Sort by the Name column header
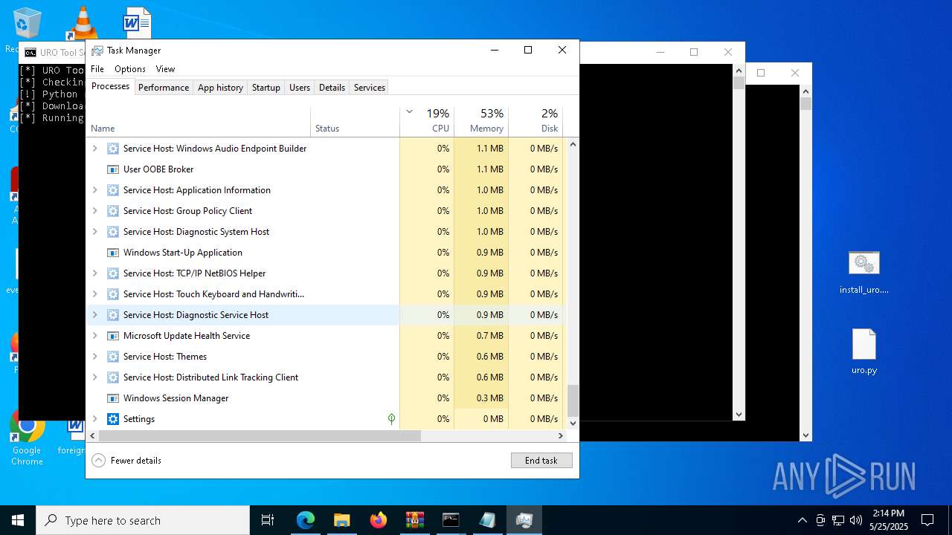This screenshot has height=535, width=952. [x=199, y=122]
